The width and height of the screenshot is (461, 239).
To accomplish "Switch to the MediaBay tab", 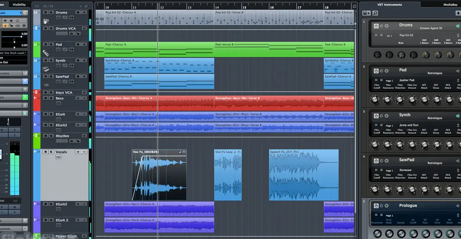I will pos(450,5).
